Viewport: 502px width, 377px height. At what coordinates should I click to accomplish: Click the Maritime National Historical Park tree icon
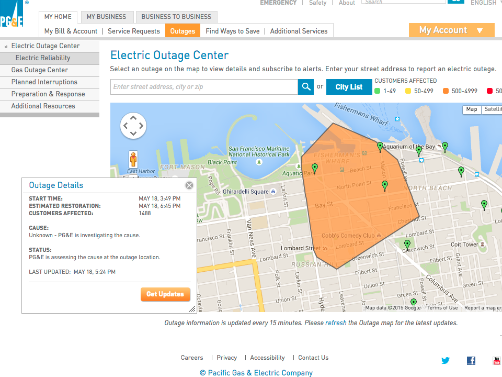click(x=259, y=162)
